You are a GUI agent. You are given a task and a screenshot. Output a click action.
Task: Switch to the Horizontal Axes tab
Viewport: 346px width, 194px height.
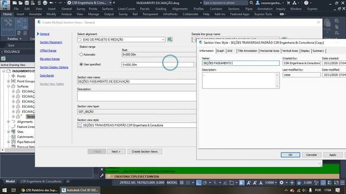click(x=269, y=51)
